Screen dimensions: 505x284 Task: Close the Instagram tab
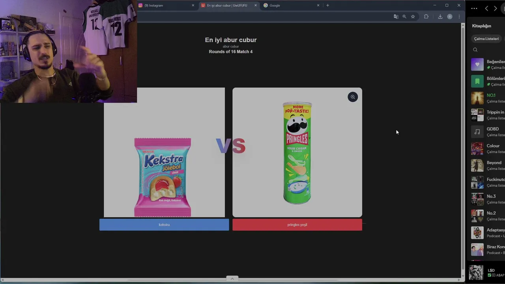coord(193,6)
